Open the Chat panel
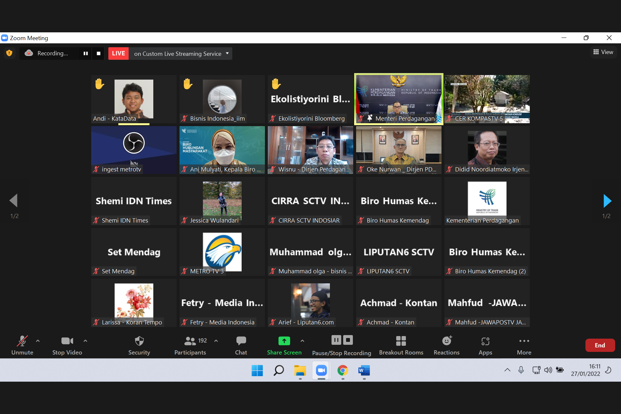 (241, 345)
